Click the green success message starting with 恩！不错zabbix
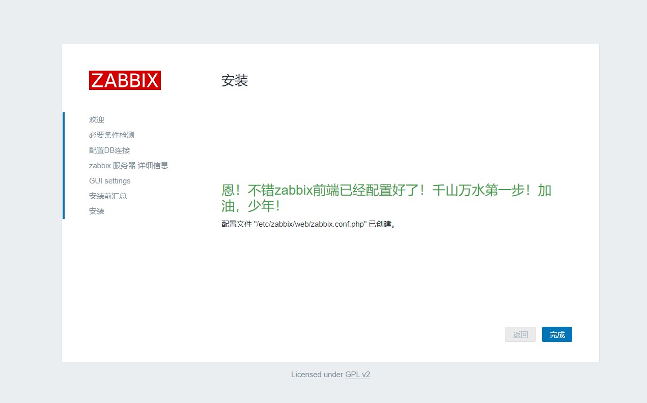Screen dimensions: 647x403 point(386,198)
